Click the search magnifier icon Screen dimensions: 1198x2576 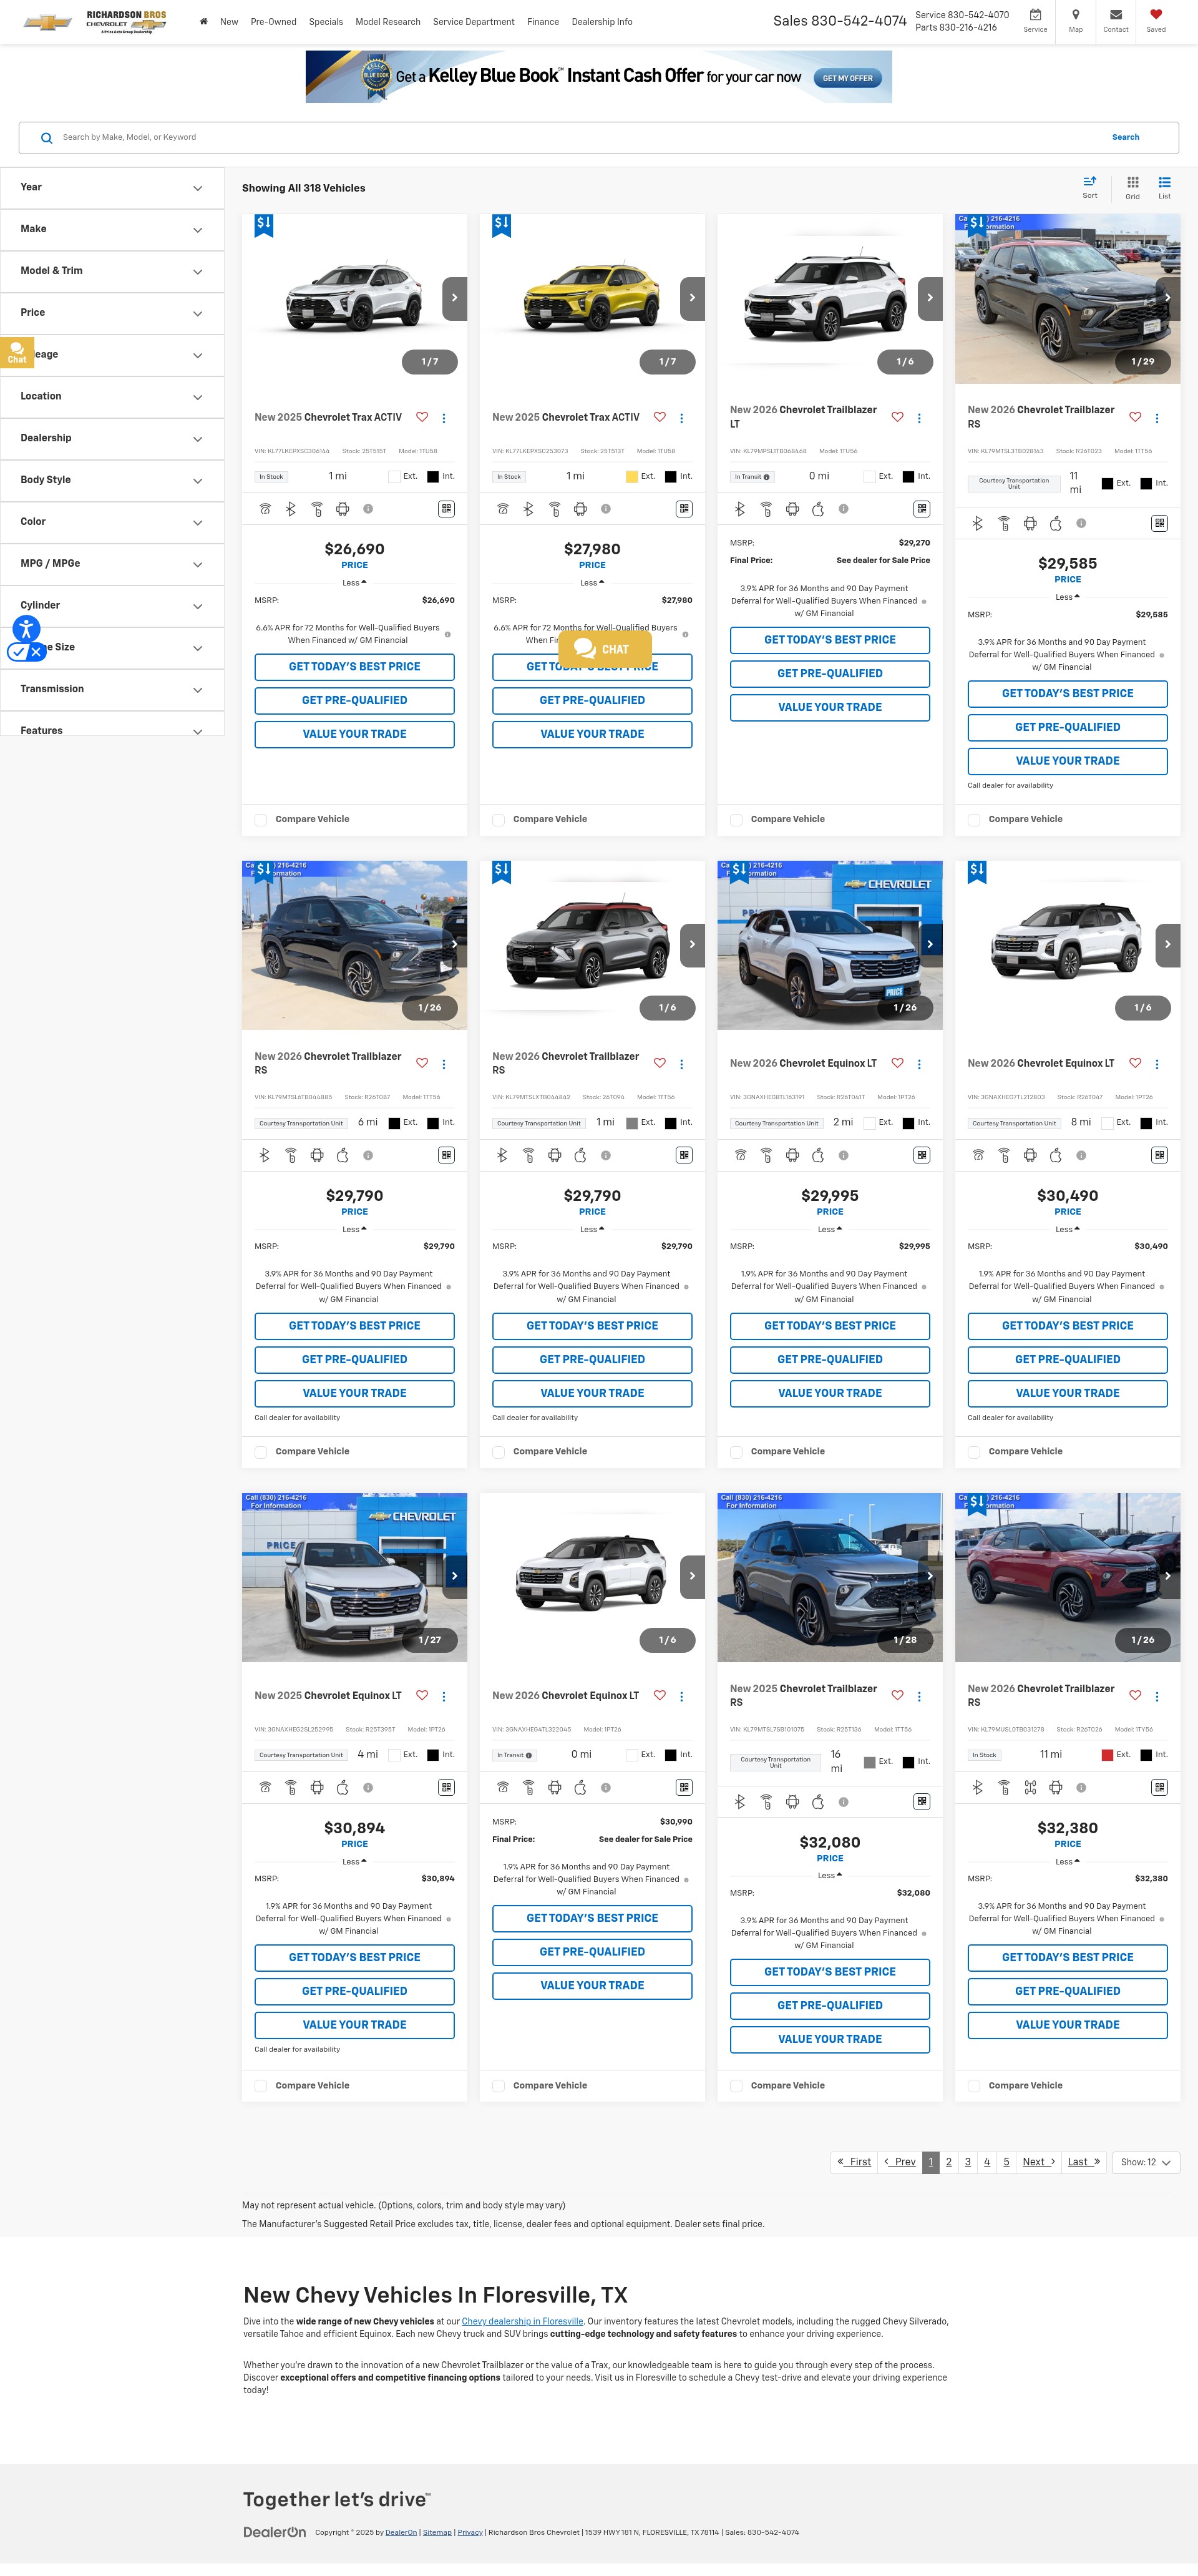point(46,138)
